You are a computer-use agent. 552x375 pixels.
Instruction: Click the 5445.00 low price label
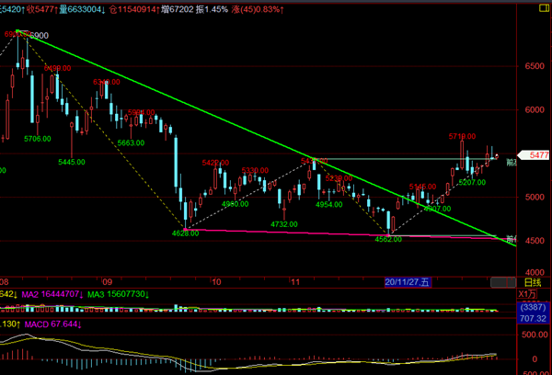pyautogui.click(x=72, y=162)
